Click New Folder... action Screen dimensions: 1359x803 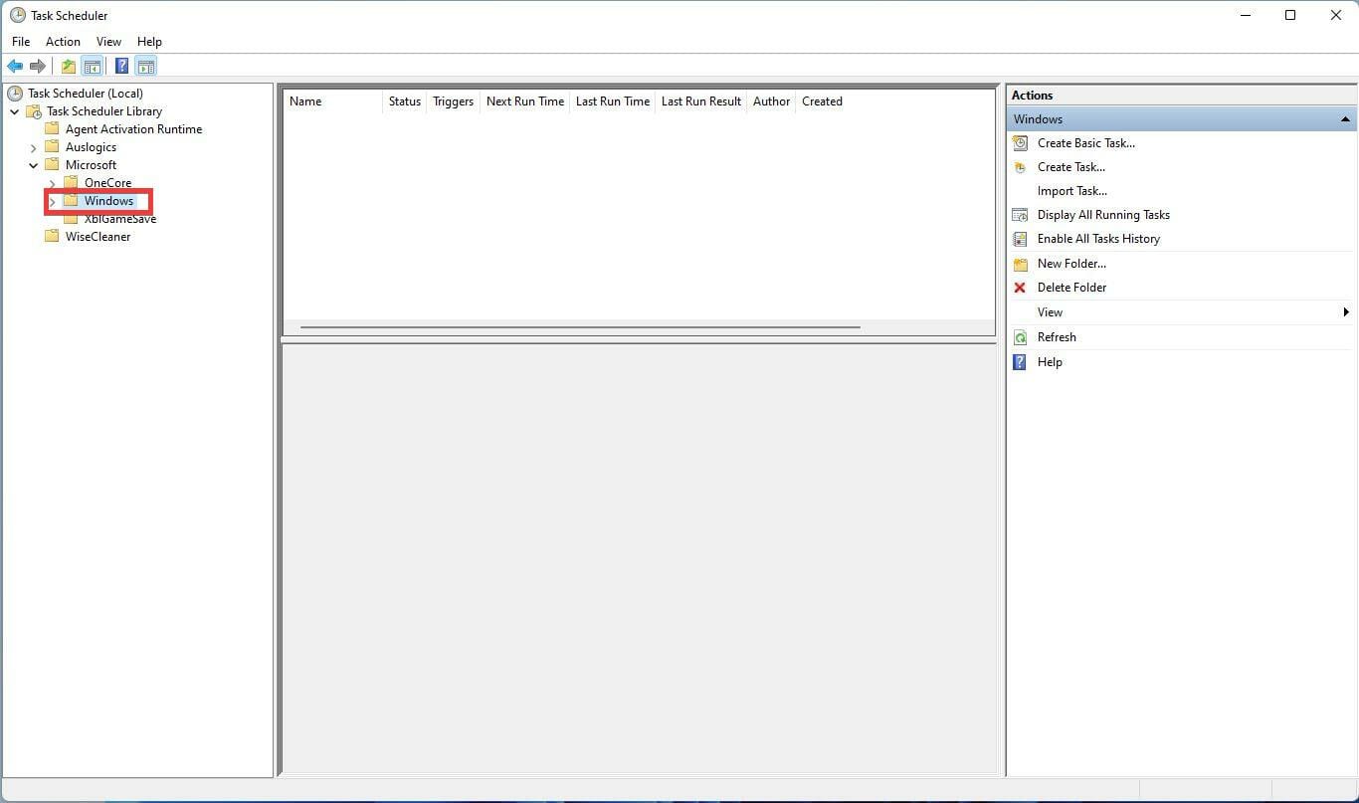tap(1071, 264)
